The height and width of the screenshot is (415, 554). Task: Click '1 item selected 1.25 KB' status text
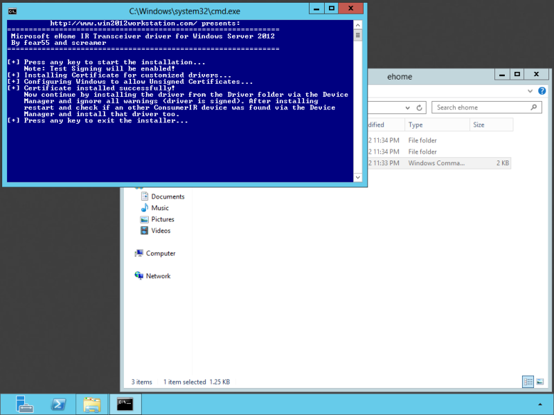(197, 382)
